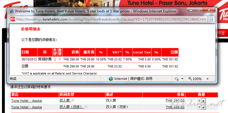This screenshot has height=113, width=228.
Task: Click the R type link in price table
Action: click(55, 59)
